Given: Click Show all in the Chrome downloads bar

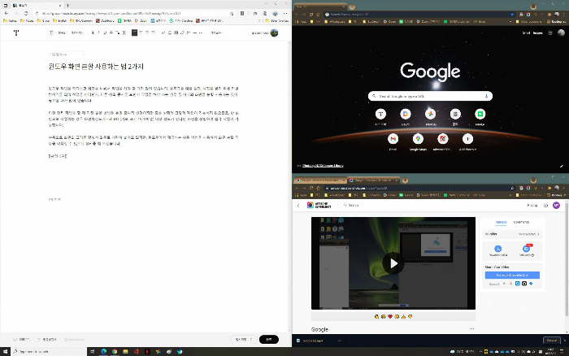Looking at the screenshot, I should (x=552, y=341).
